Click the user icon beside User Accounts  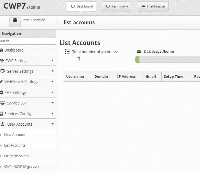click(x=2, y=124)
